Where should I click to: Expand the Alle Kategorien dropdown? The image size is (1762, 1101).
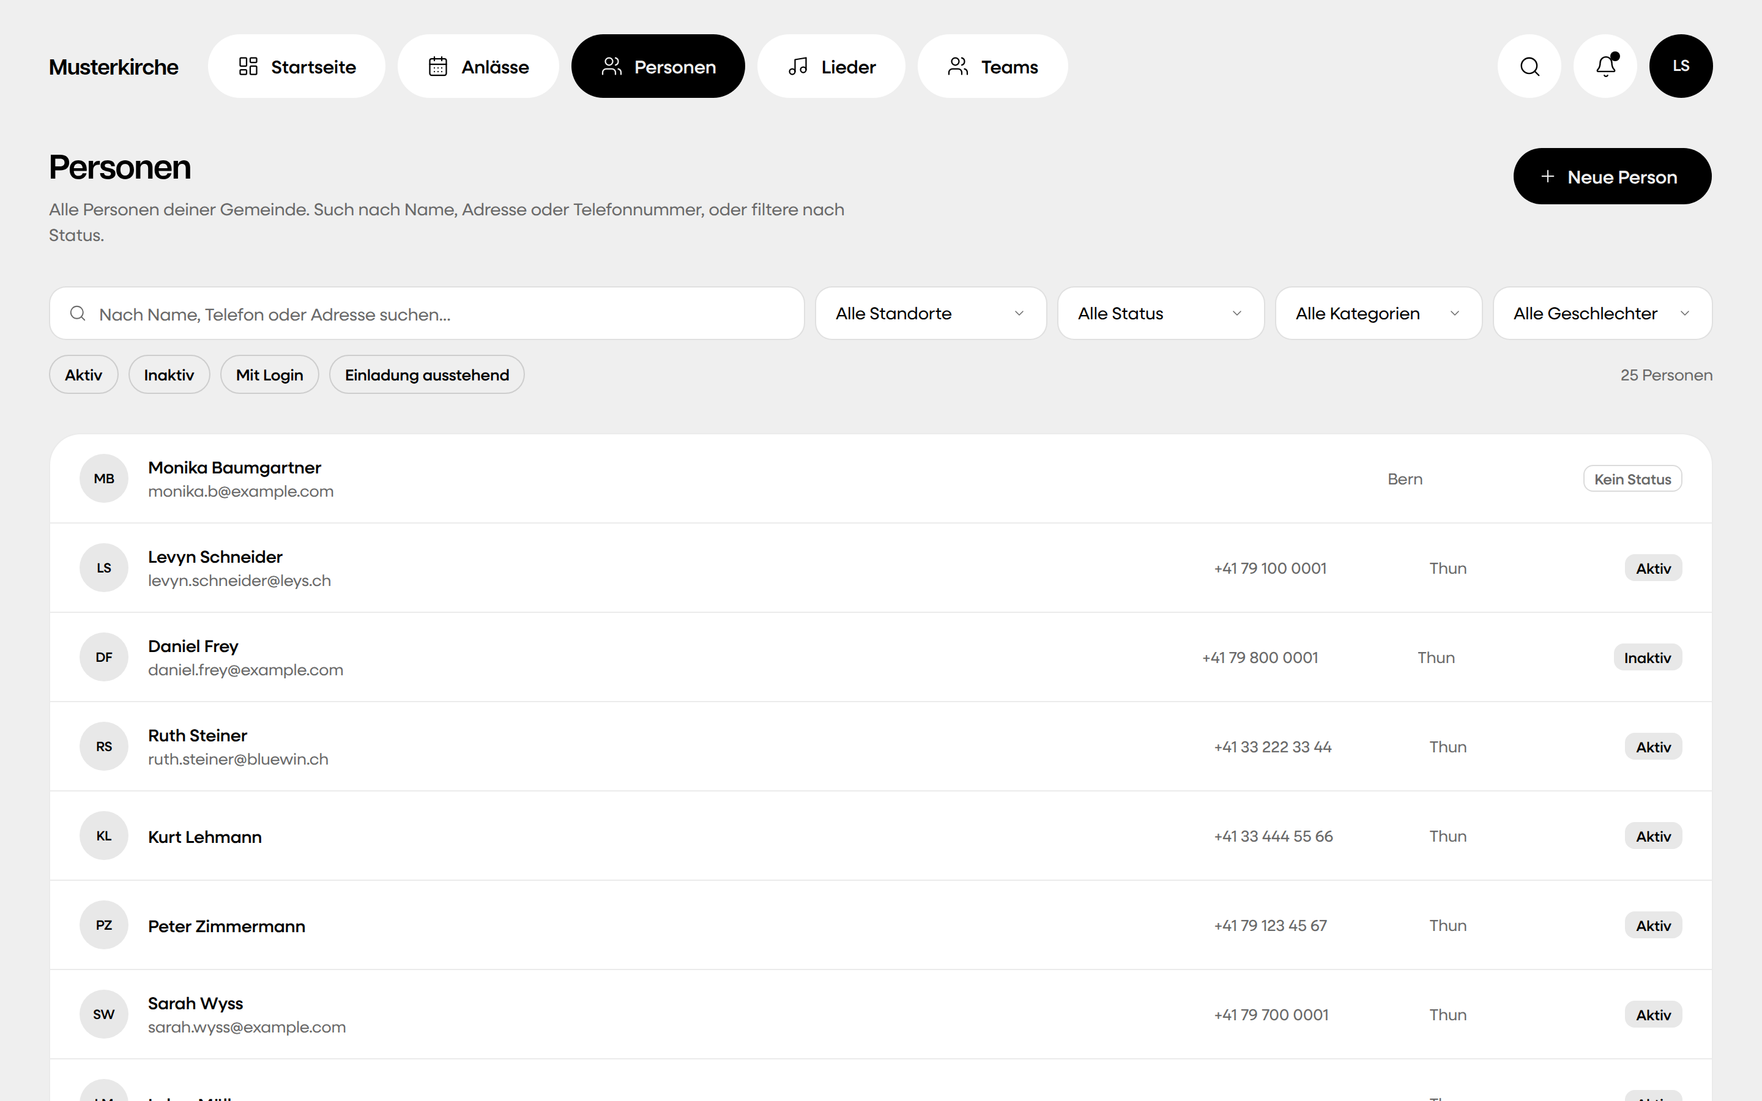1378,313
